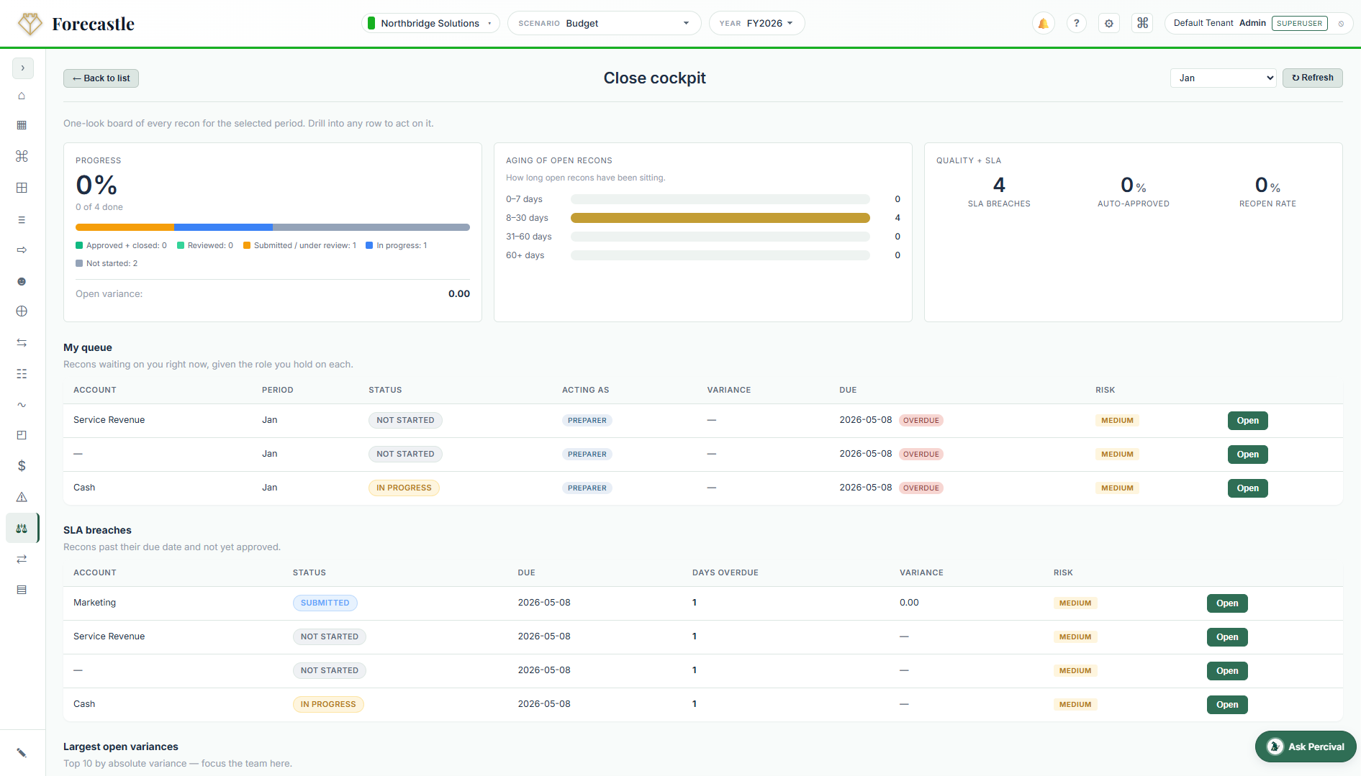Open the smiley face sidebar icon
Screen dimensions: 1361x776
coord(22,281)
